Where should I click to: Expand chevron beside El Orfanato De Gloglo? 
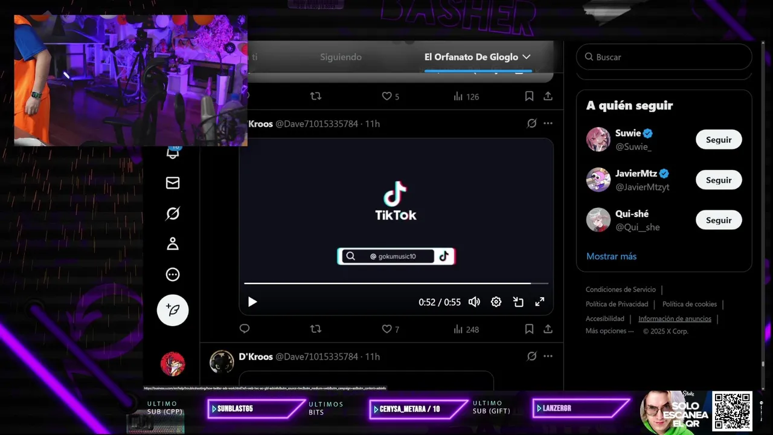(526, 57)
